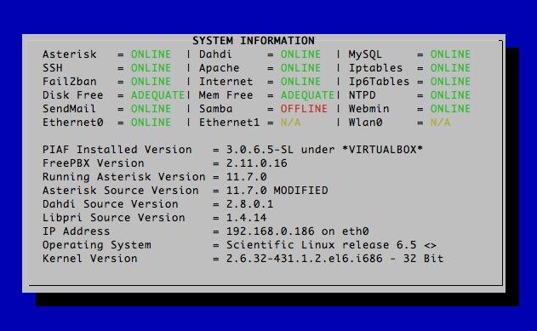Select the IP Address label
Viewport: 537px width, 331px height.
[x=76, y=231]
